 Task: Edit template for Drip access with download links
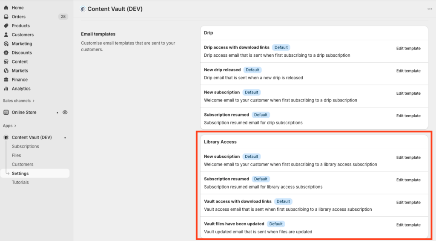pos(408,49)
